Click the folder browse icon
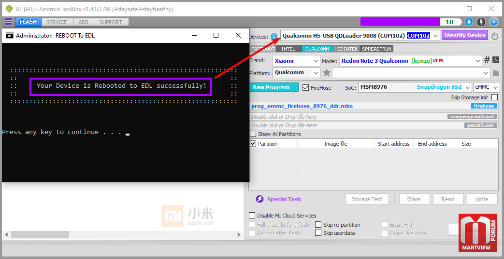Image resolution: width=504 pixels, height=259 pixels. 495,73
